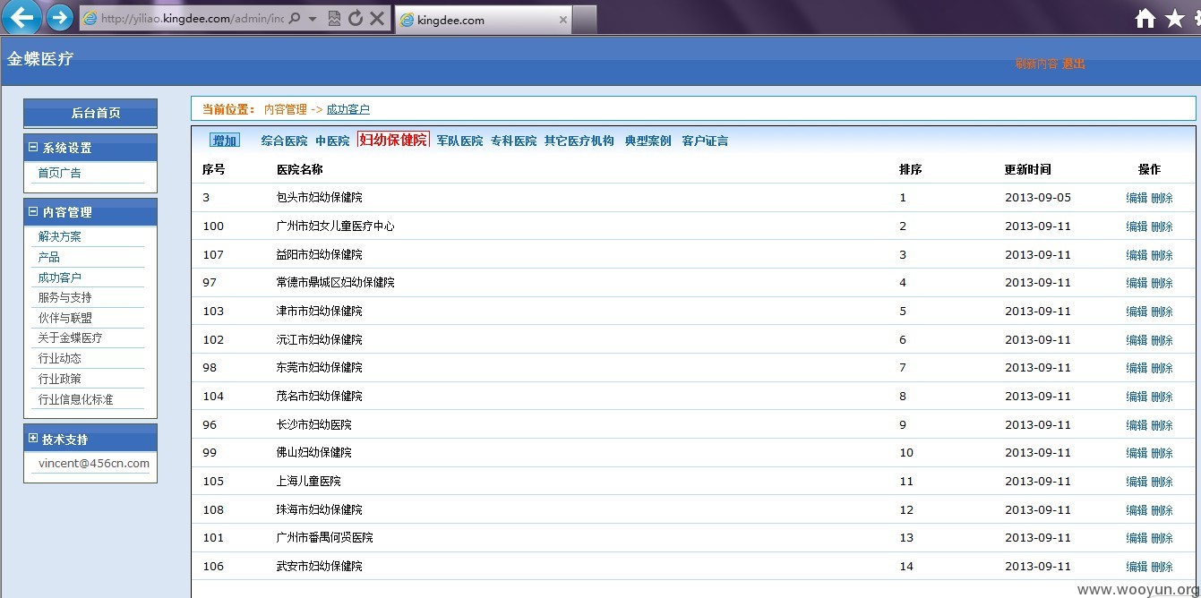Click vincent@456cn.com email text
Image resolution: width=1201 pixels, height=598 pixels.
[94, 464]
